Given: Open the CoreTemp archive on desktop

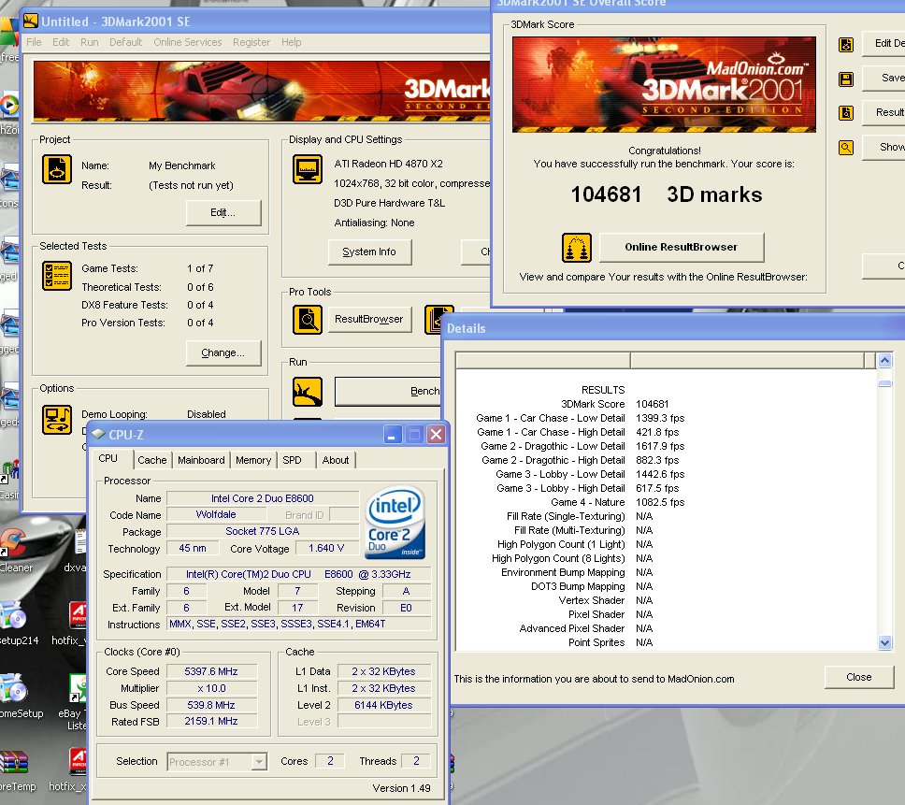Looking at the screenshot, I should click(13, 764).
